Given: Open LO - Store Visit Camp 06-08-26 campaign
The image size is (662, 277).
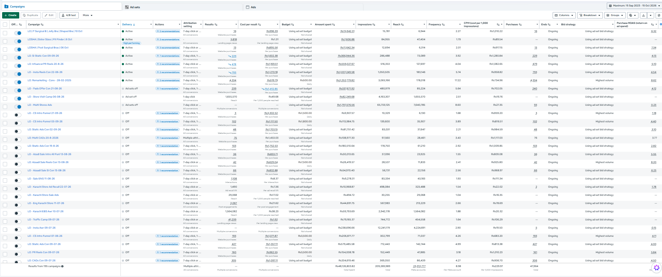Looking at the screenshot, I should (x=46, y=97).
